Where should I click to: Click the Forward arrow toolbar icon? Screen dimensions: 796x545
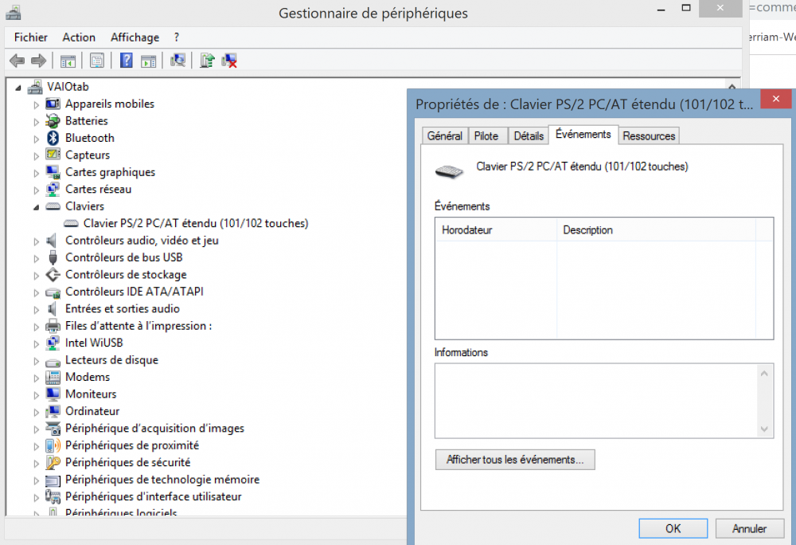pos(38,61)
